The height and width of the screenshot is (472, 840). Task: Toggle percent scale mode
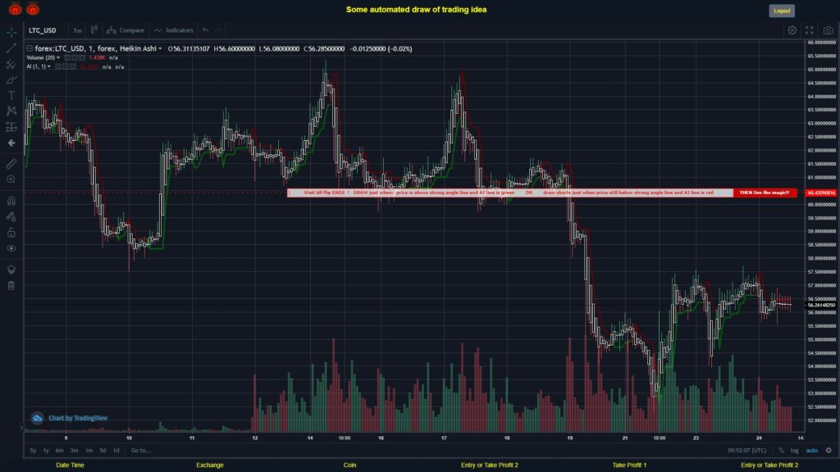(x=781, y=451)
